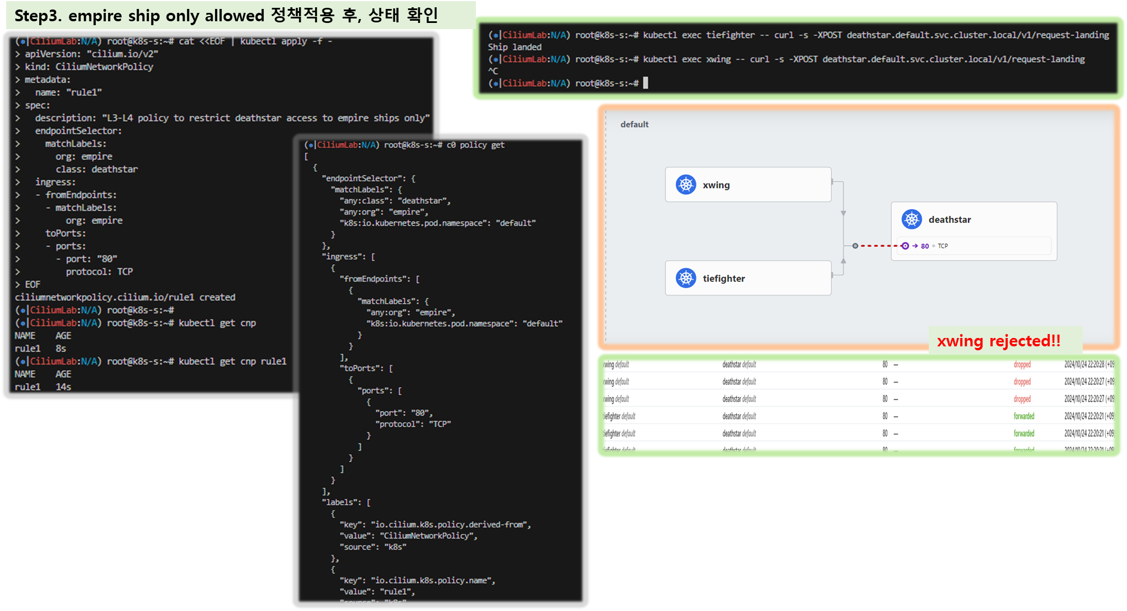Click the TCP protocol label on deathstar
The width and height of the screenshot is (1127, 611).
pos(943,246)
